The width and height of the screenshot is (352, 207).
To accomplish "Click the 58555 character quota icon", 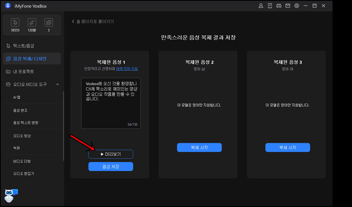I will [15, 23].
